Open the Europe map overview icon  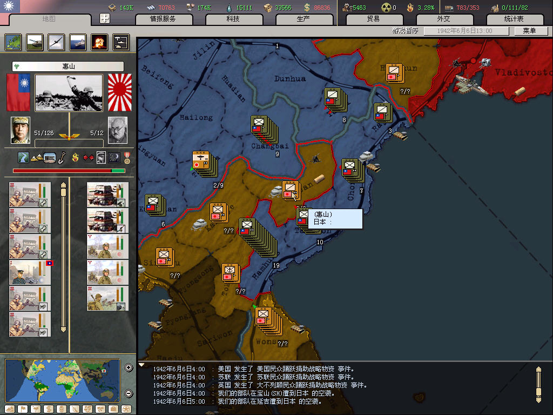14,42
